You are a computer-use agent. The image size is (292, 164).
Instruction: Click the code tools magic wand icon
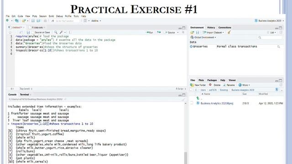tap(61, 32)
